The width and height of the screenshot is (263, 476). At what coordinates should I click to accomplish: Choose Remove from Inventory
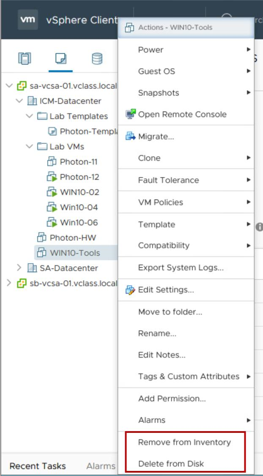184,442
